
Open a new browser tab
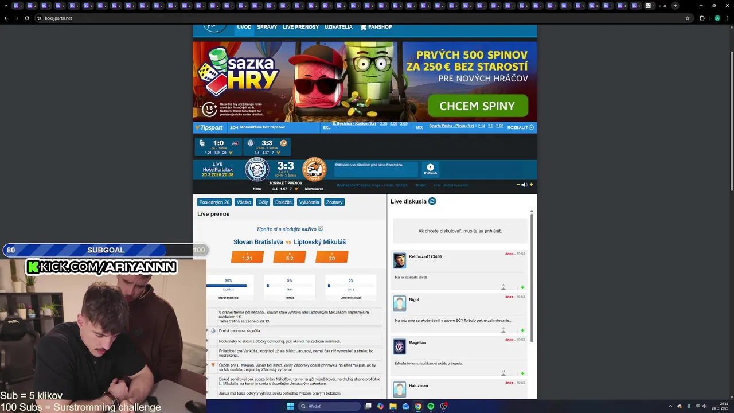[675, 6]
